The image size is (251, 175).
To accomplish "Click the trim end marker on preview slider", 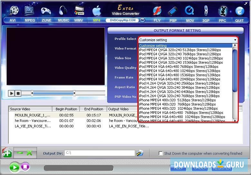I will (74, 93).
